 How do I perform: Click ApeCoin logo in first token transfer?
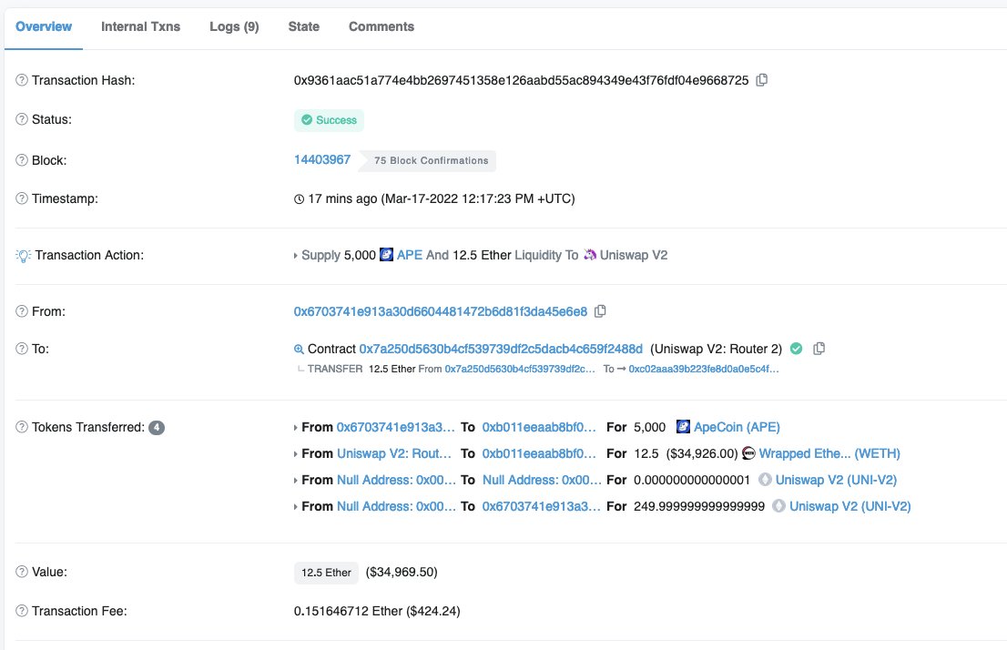coord(683,427)
